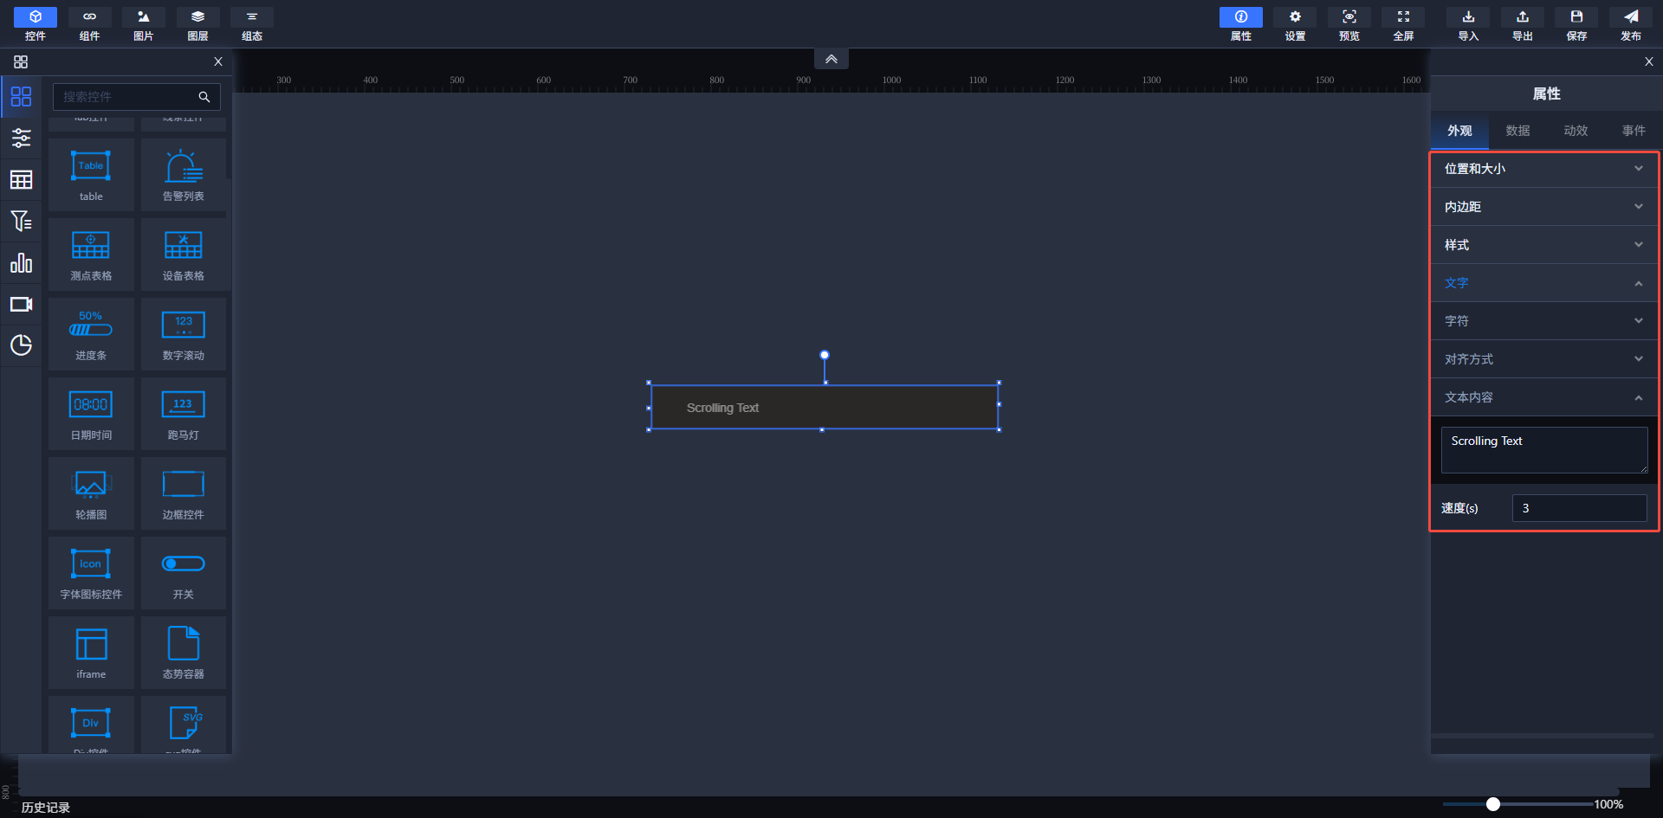This screenshot has width=1663, height=818.
Task: Select the 轮播图 carousel widget
Action: point(91,493)
